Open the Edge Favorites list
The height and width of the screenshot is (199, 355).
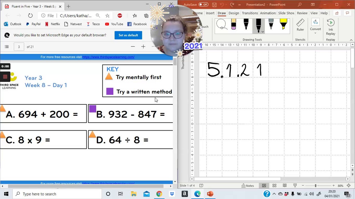point(135,16)
